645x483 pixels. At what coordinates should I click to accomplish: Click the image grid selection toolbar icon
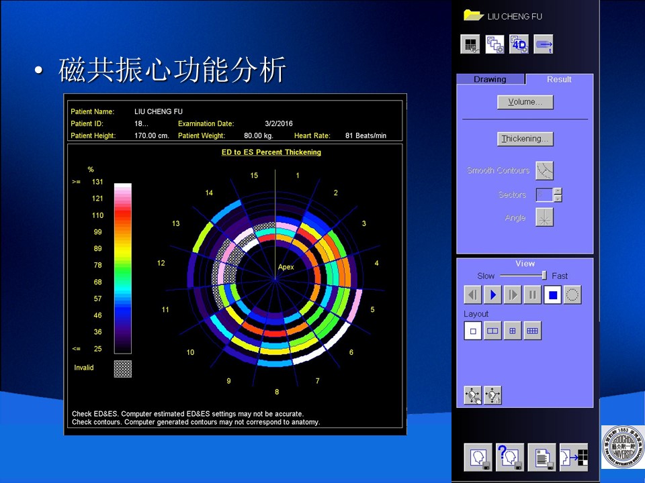(470, 44)
